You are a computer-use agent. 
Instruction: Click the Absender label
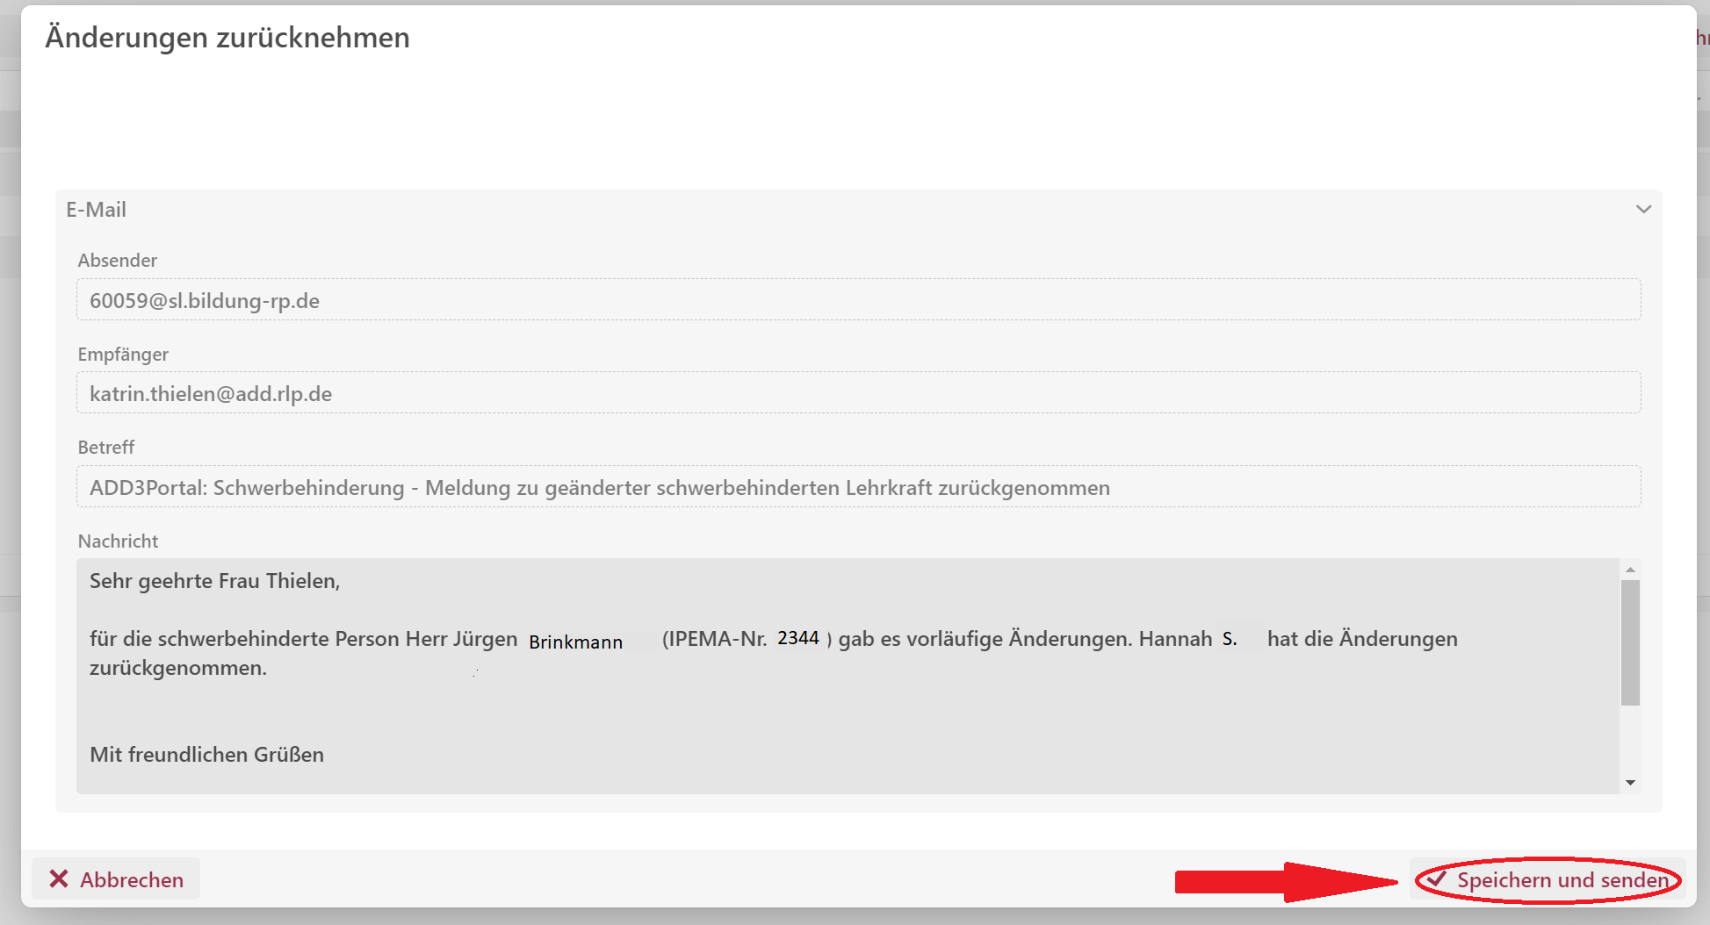click(118, 261)
